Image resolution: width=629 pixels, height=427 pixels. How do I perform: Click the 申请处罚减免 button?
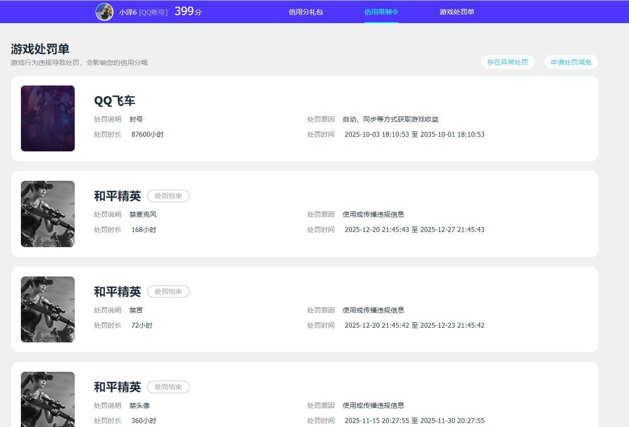tap(571, 62)
